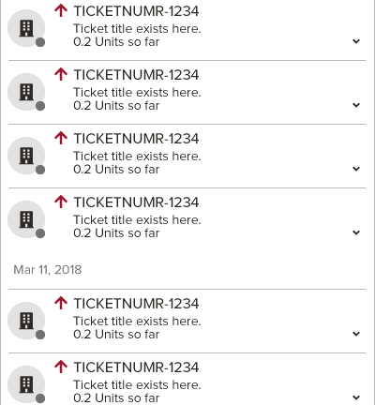375x405 pixels.
Task: Click the gray status dot on the second ticket's avatar
Action: (x=40, y=106)
